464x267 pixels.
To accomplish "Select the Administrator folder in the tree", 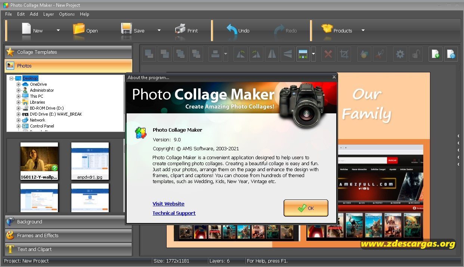I will [x=42, y=90].
